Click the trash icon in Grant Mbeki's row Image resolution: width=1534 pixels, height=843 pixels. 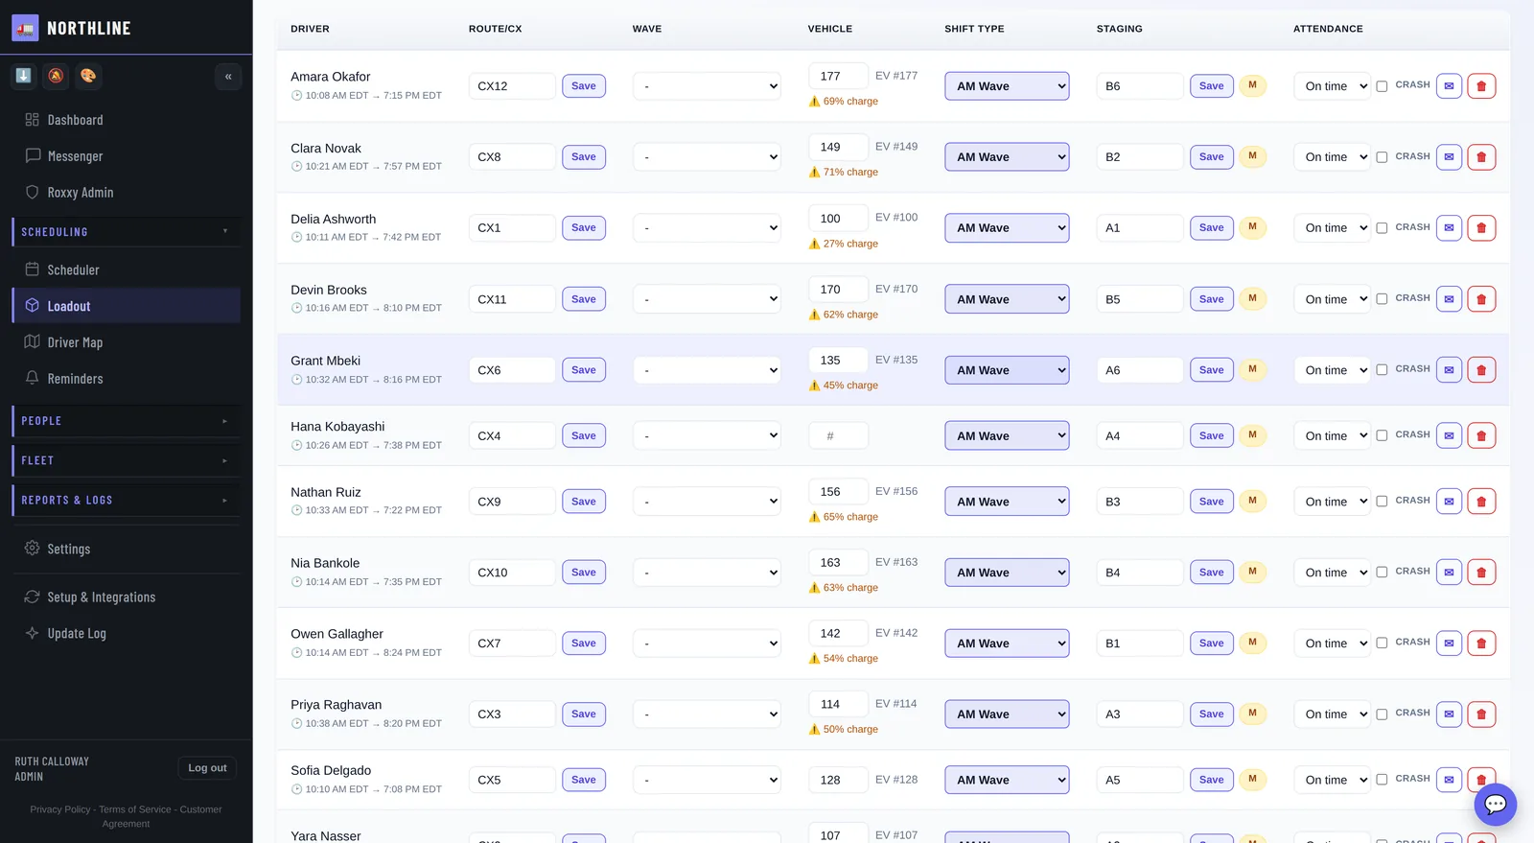pos(1481,370)
